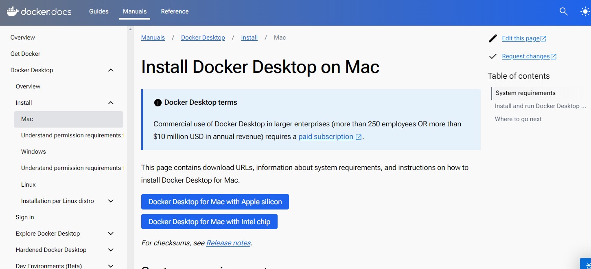The image size is (591, 269).
Task: Open Sign in sidebar item
Action: 25,217
